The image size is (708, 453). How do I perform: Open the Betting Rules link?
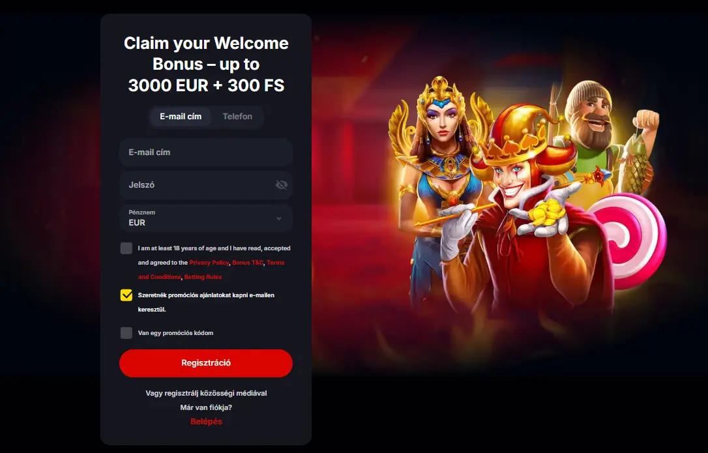tap(203, 277)
